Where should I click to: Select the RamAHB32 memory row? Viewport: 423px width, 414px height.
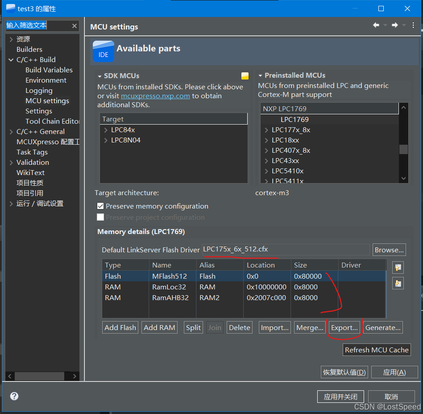[244, 297]
